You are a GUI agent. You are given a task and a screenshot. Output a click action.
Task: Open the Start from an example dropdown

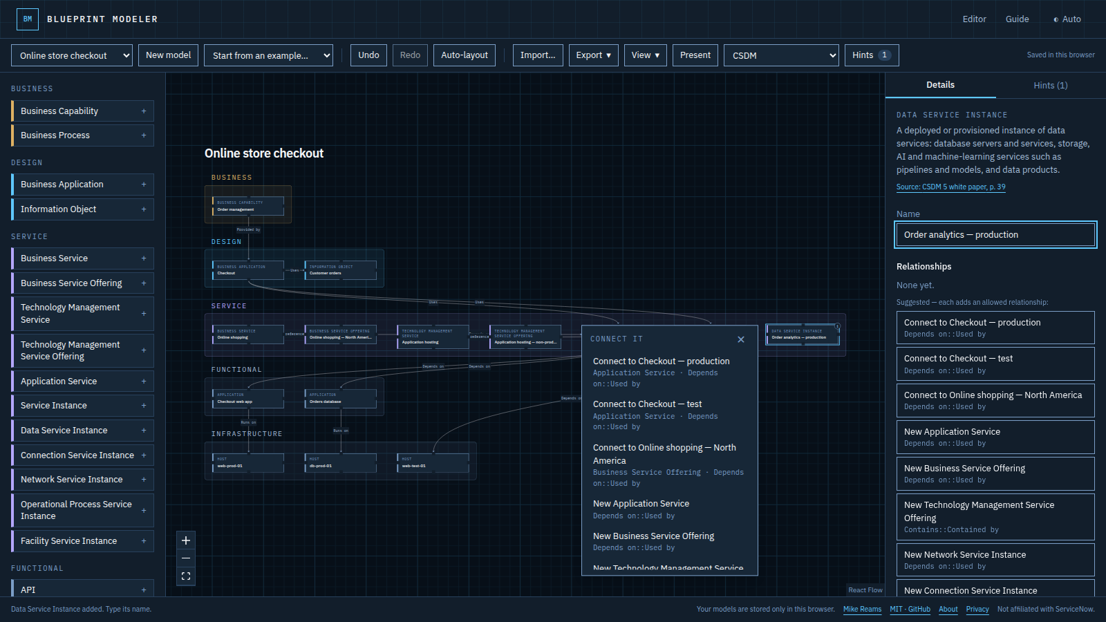coord(268,55)
